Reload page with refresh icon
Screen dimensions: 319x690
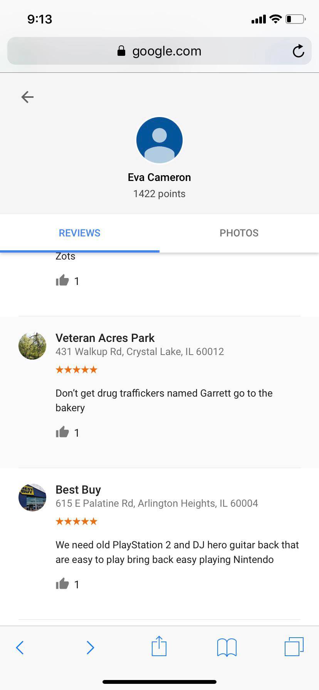(x=298, y=51)
